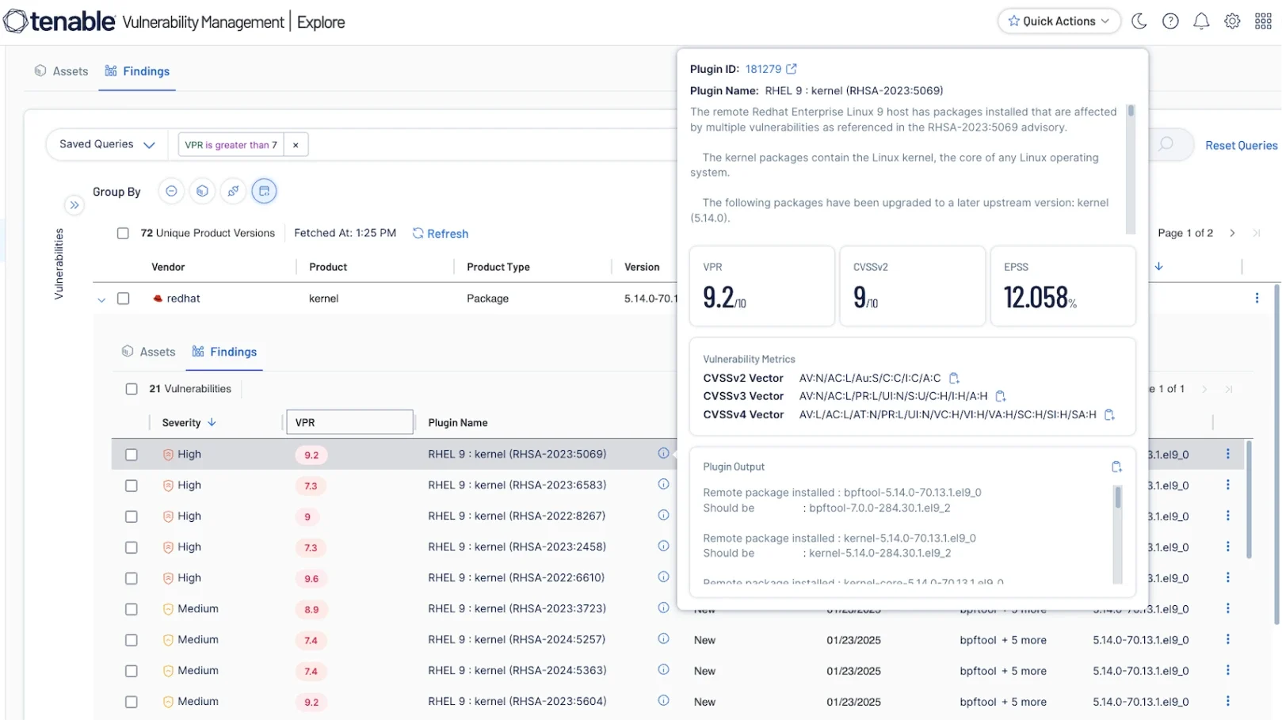Image resolution: width=1282 pixels, height=720 pixels.
Task: Check the RHSA-2023:6583 row checkbox
Action: [132, 486]
